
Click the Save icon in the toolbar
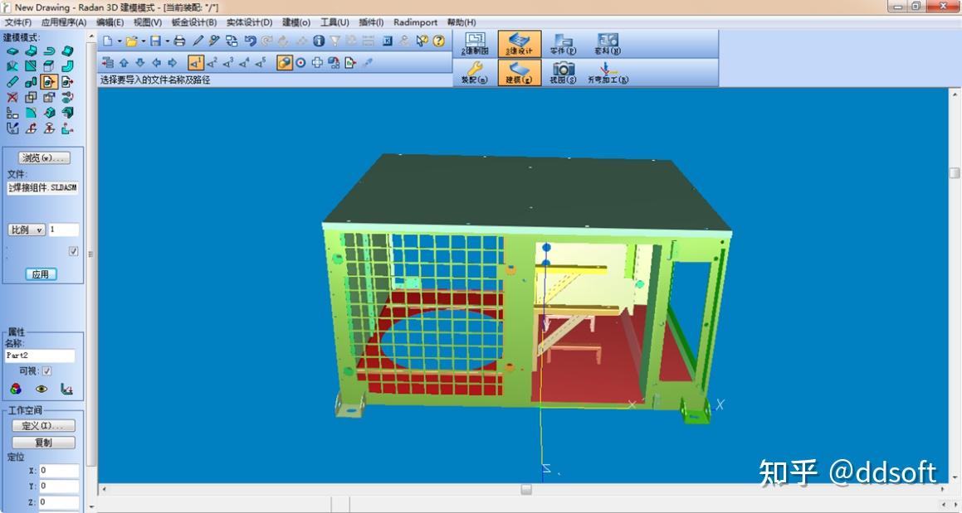155,41
